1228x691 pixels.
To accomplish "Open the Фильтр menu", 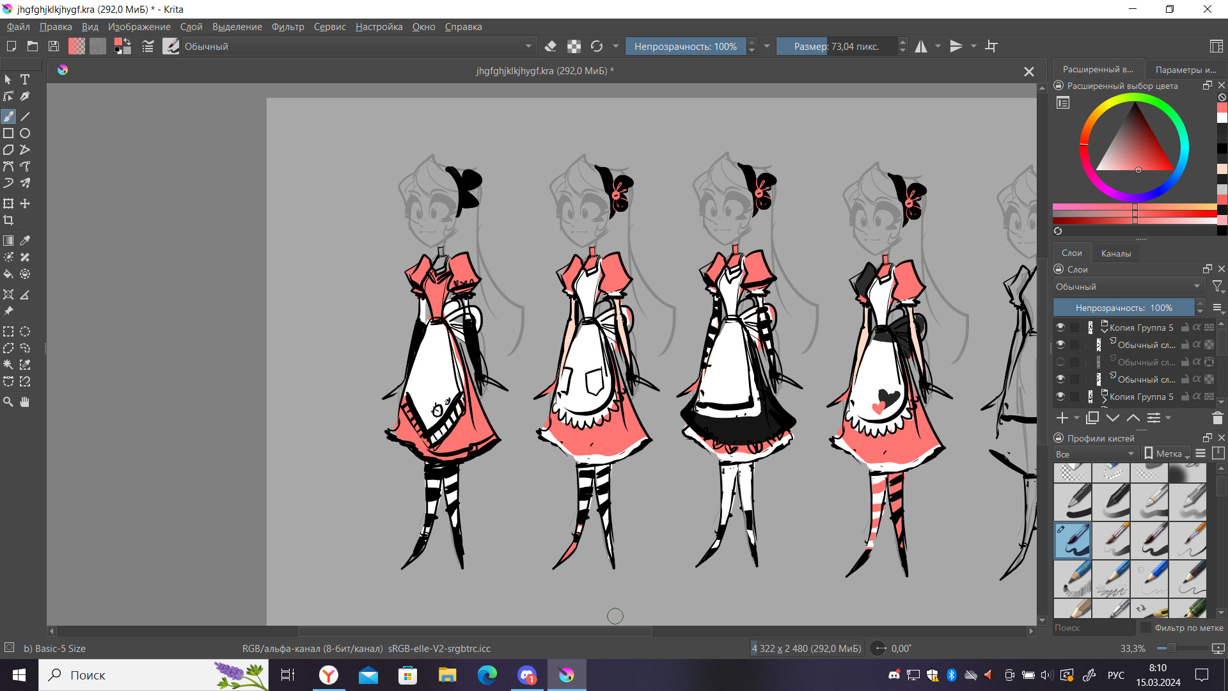I will pos(288,27).
